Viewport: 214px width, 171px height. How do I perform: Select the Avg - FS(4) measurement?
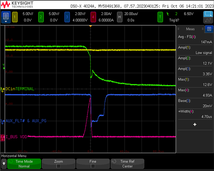195,40
